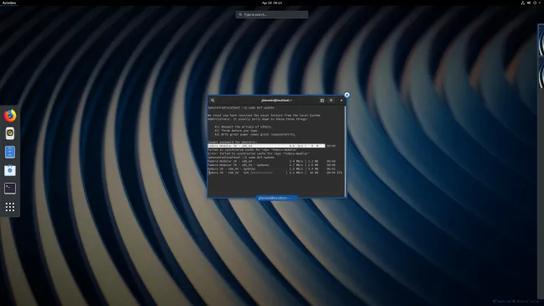
Task: Select the second workspace thumbnail
Action: [541, 73]
